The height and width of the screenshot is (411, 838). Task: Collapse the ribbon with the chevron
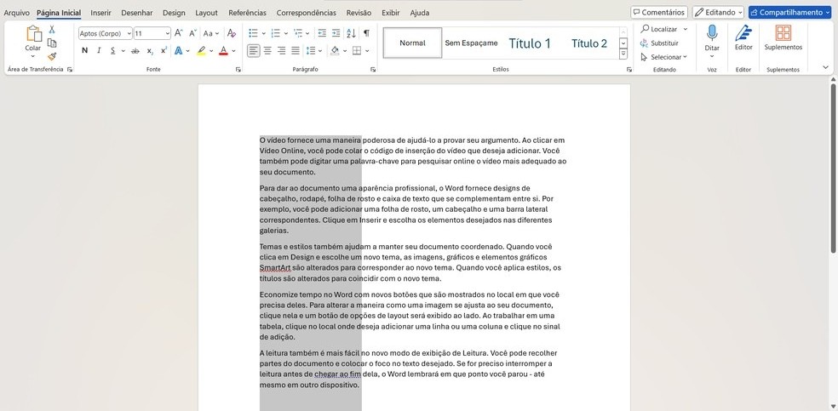[825, 67]
